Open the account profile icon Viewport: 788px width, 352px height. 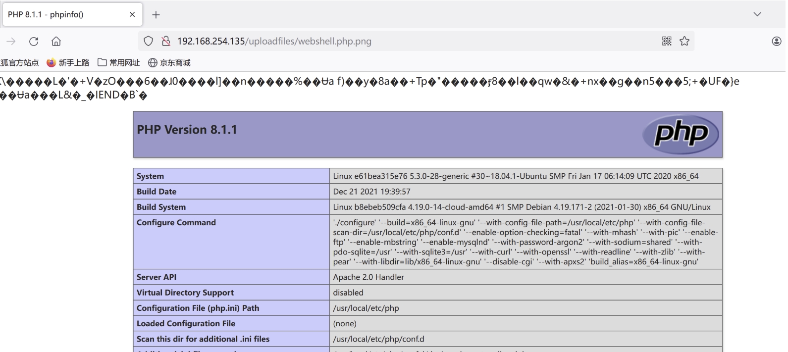(x=777, y=41)
